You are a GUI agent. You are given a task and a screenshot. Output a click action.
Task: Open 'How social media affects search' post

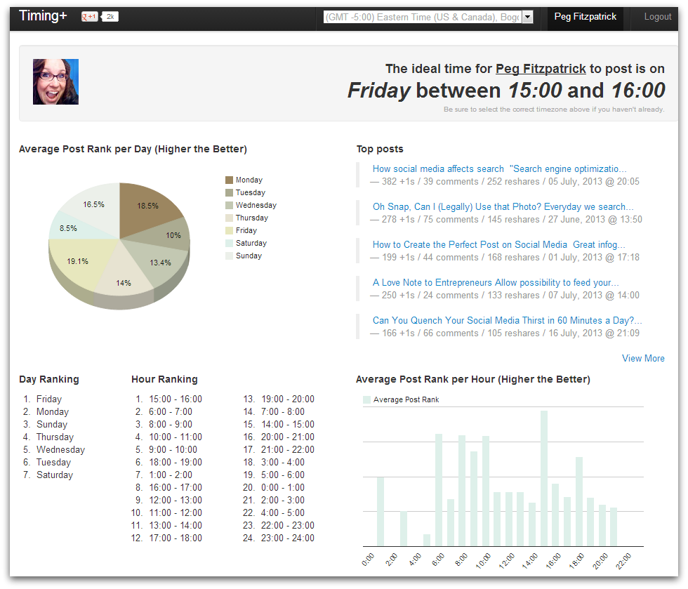pyautogui.click(x=499, y=169)
